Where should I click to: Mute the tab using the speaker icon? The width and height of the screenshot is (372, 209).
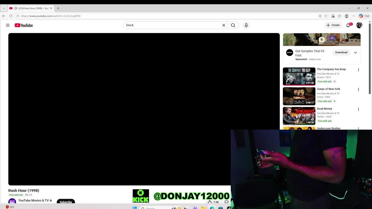point(15,8)
